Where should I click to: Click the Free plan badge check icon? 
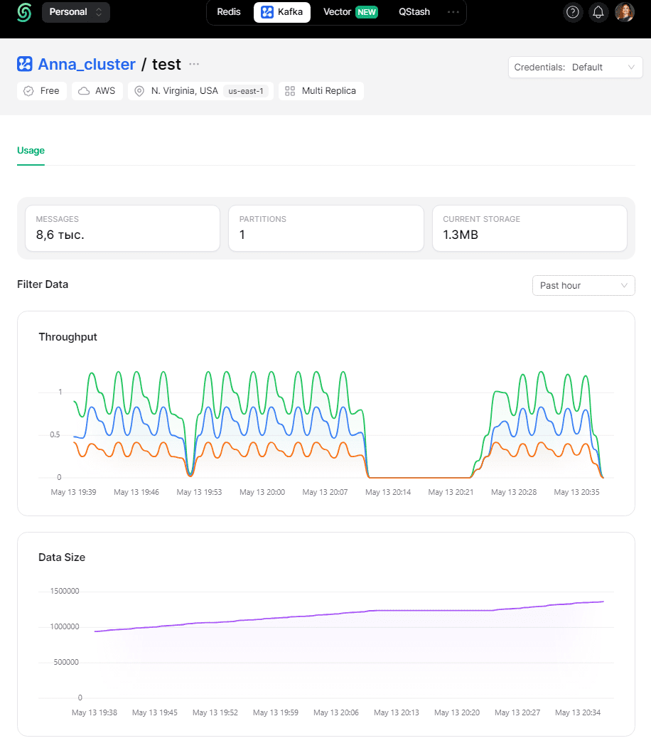tap(28, 91)
